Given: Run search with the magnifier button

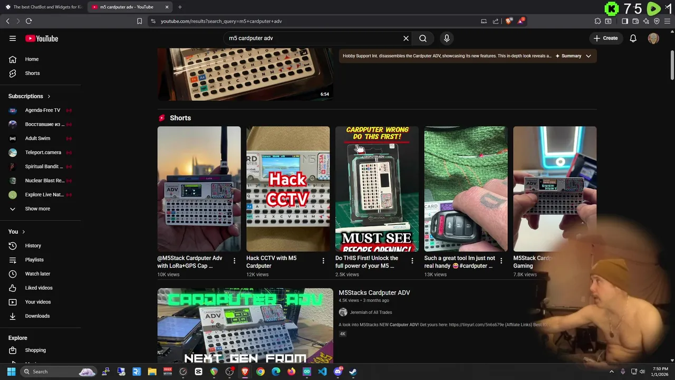Looking at the screenshot, I should click(x=423, y=38).
